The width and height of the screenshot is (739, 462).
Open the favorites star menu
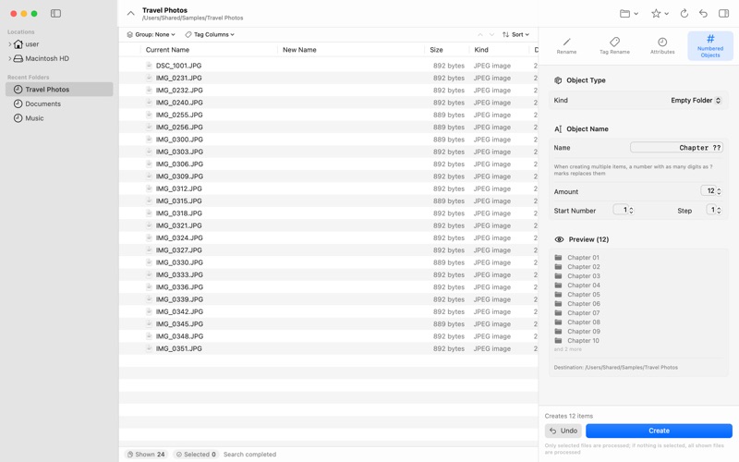pos(660,14)
